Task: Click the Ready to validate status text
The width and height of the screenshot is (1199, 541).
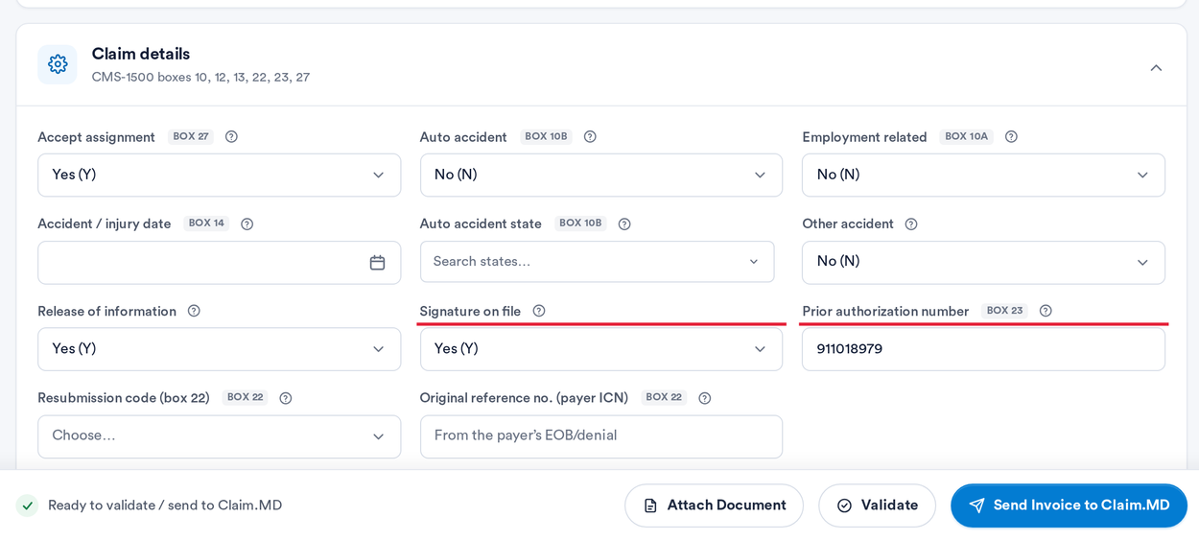Action: pos(165,506)
